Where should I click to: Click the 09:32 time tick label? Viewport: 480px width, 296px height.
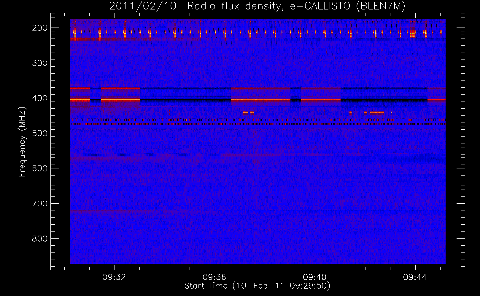[114, 277]
